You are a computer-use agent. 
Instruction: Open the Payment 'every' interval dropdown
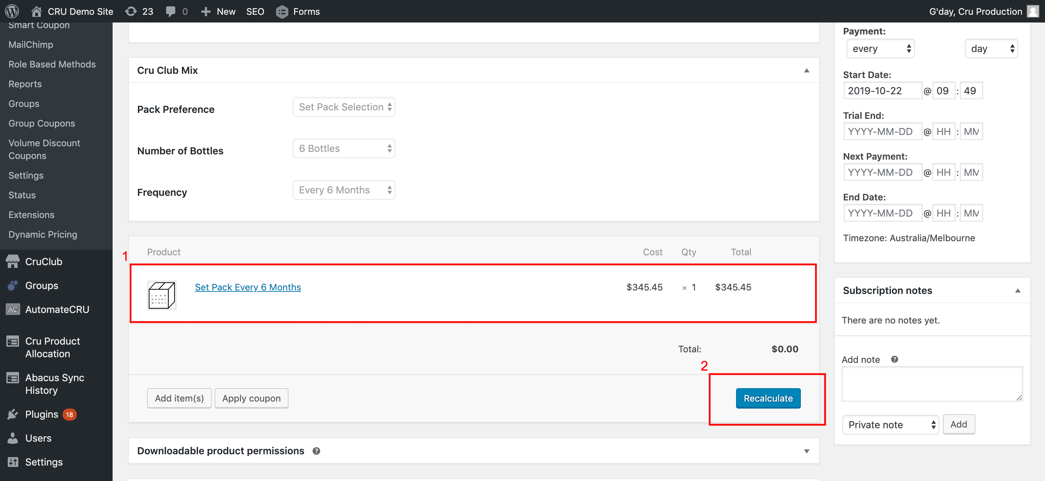[880, 49]
